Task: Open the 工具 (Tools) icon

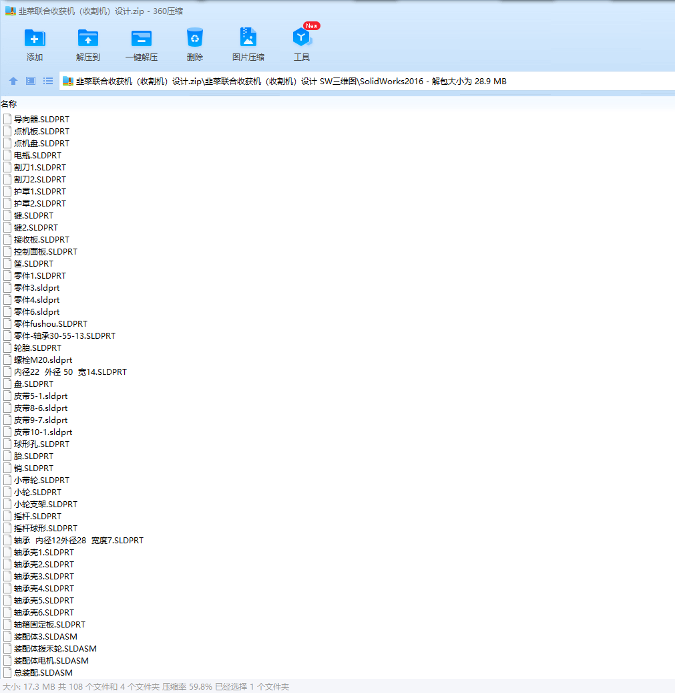Action: click(302, 37)
